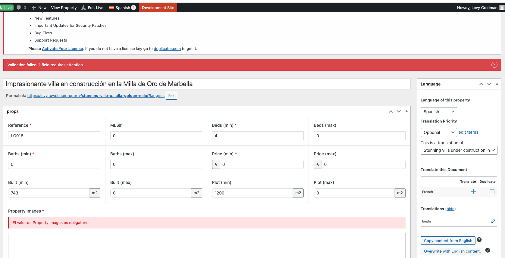
Task: Click the 'Support Requests' list item
Action: coord(51,40)
